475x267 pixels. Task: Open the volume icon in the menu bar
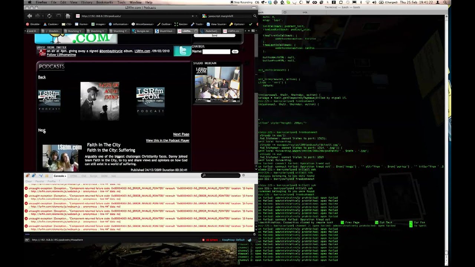click(x=374, y=2)
